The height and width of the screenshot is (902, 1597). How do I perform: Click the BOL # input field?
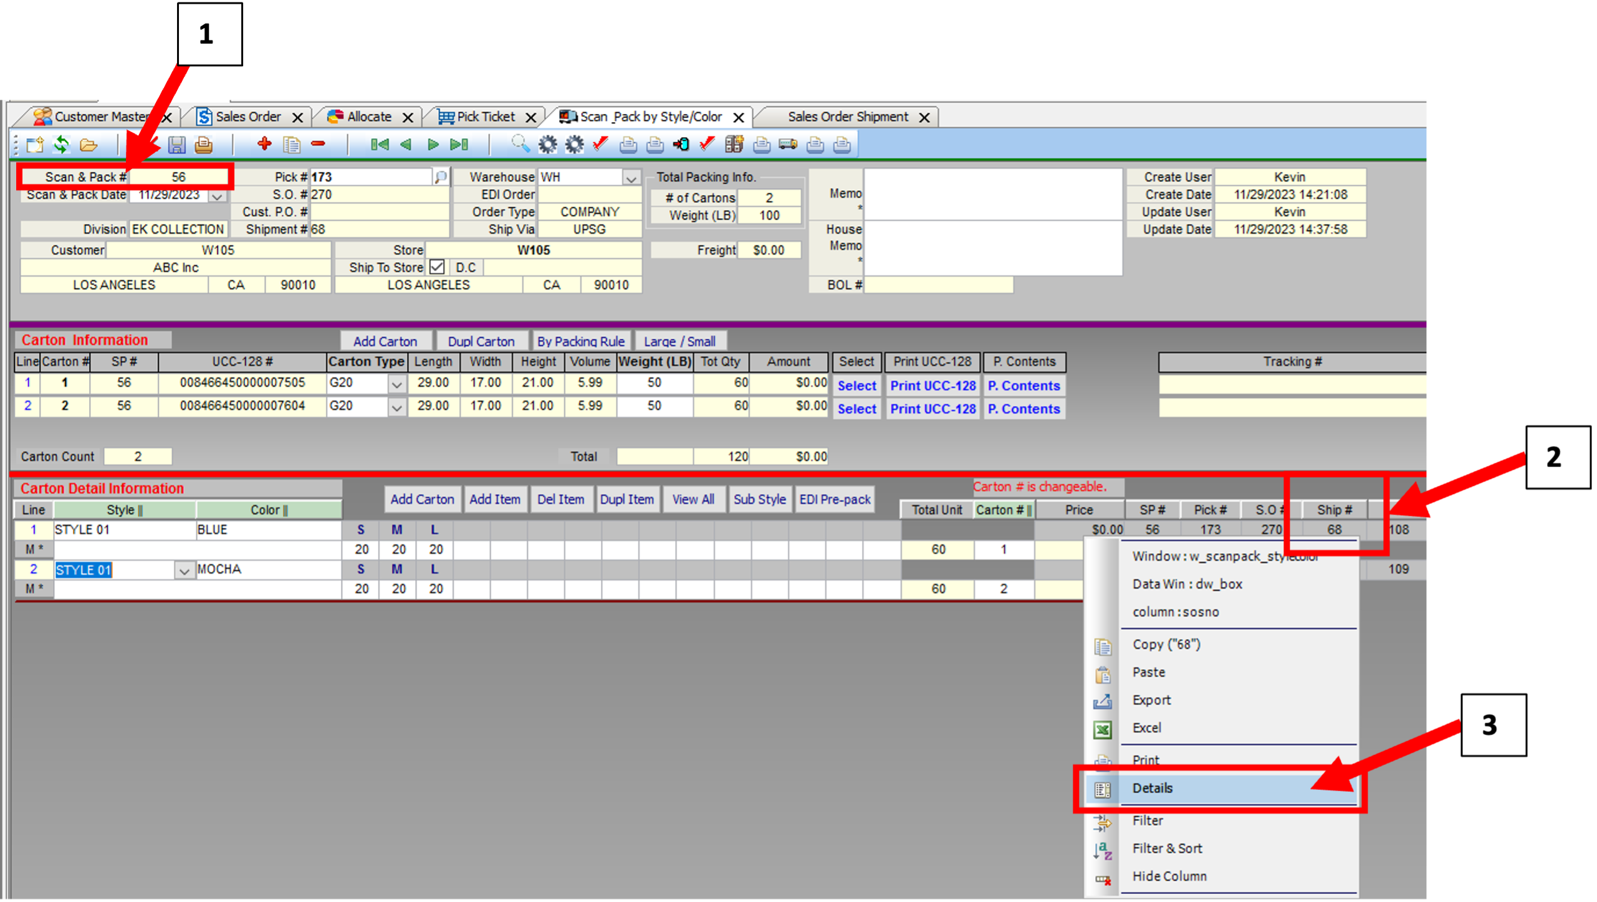938,285
